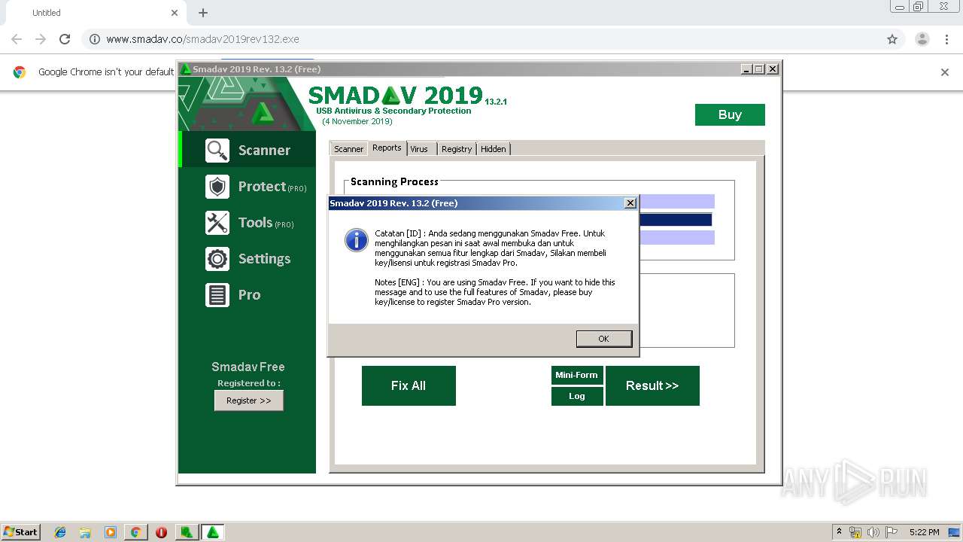Click the Fix All button
This screenshot has width=963, height=542.
pos(409,385)
